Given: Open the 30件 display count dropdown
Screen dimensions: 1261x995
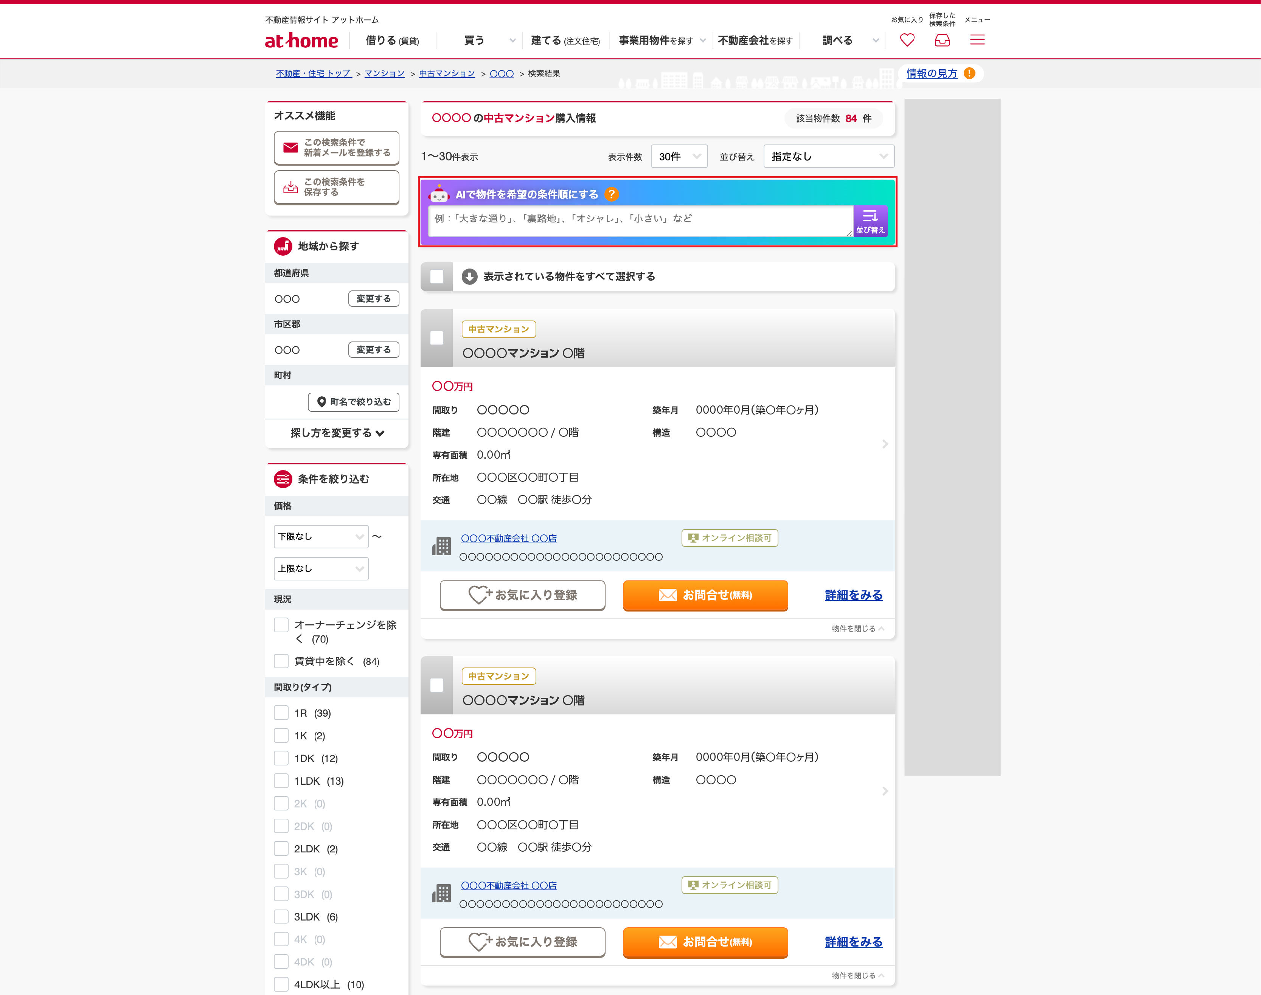Looking at the screenshot, I should pyautogui.click(x=679, y=156).
